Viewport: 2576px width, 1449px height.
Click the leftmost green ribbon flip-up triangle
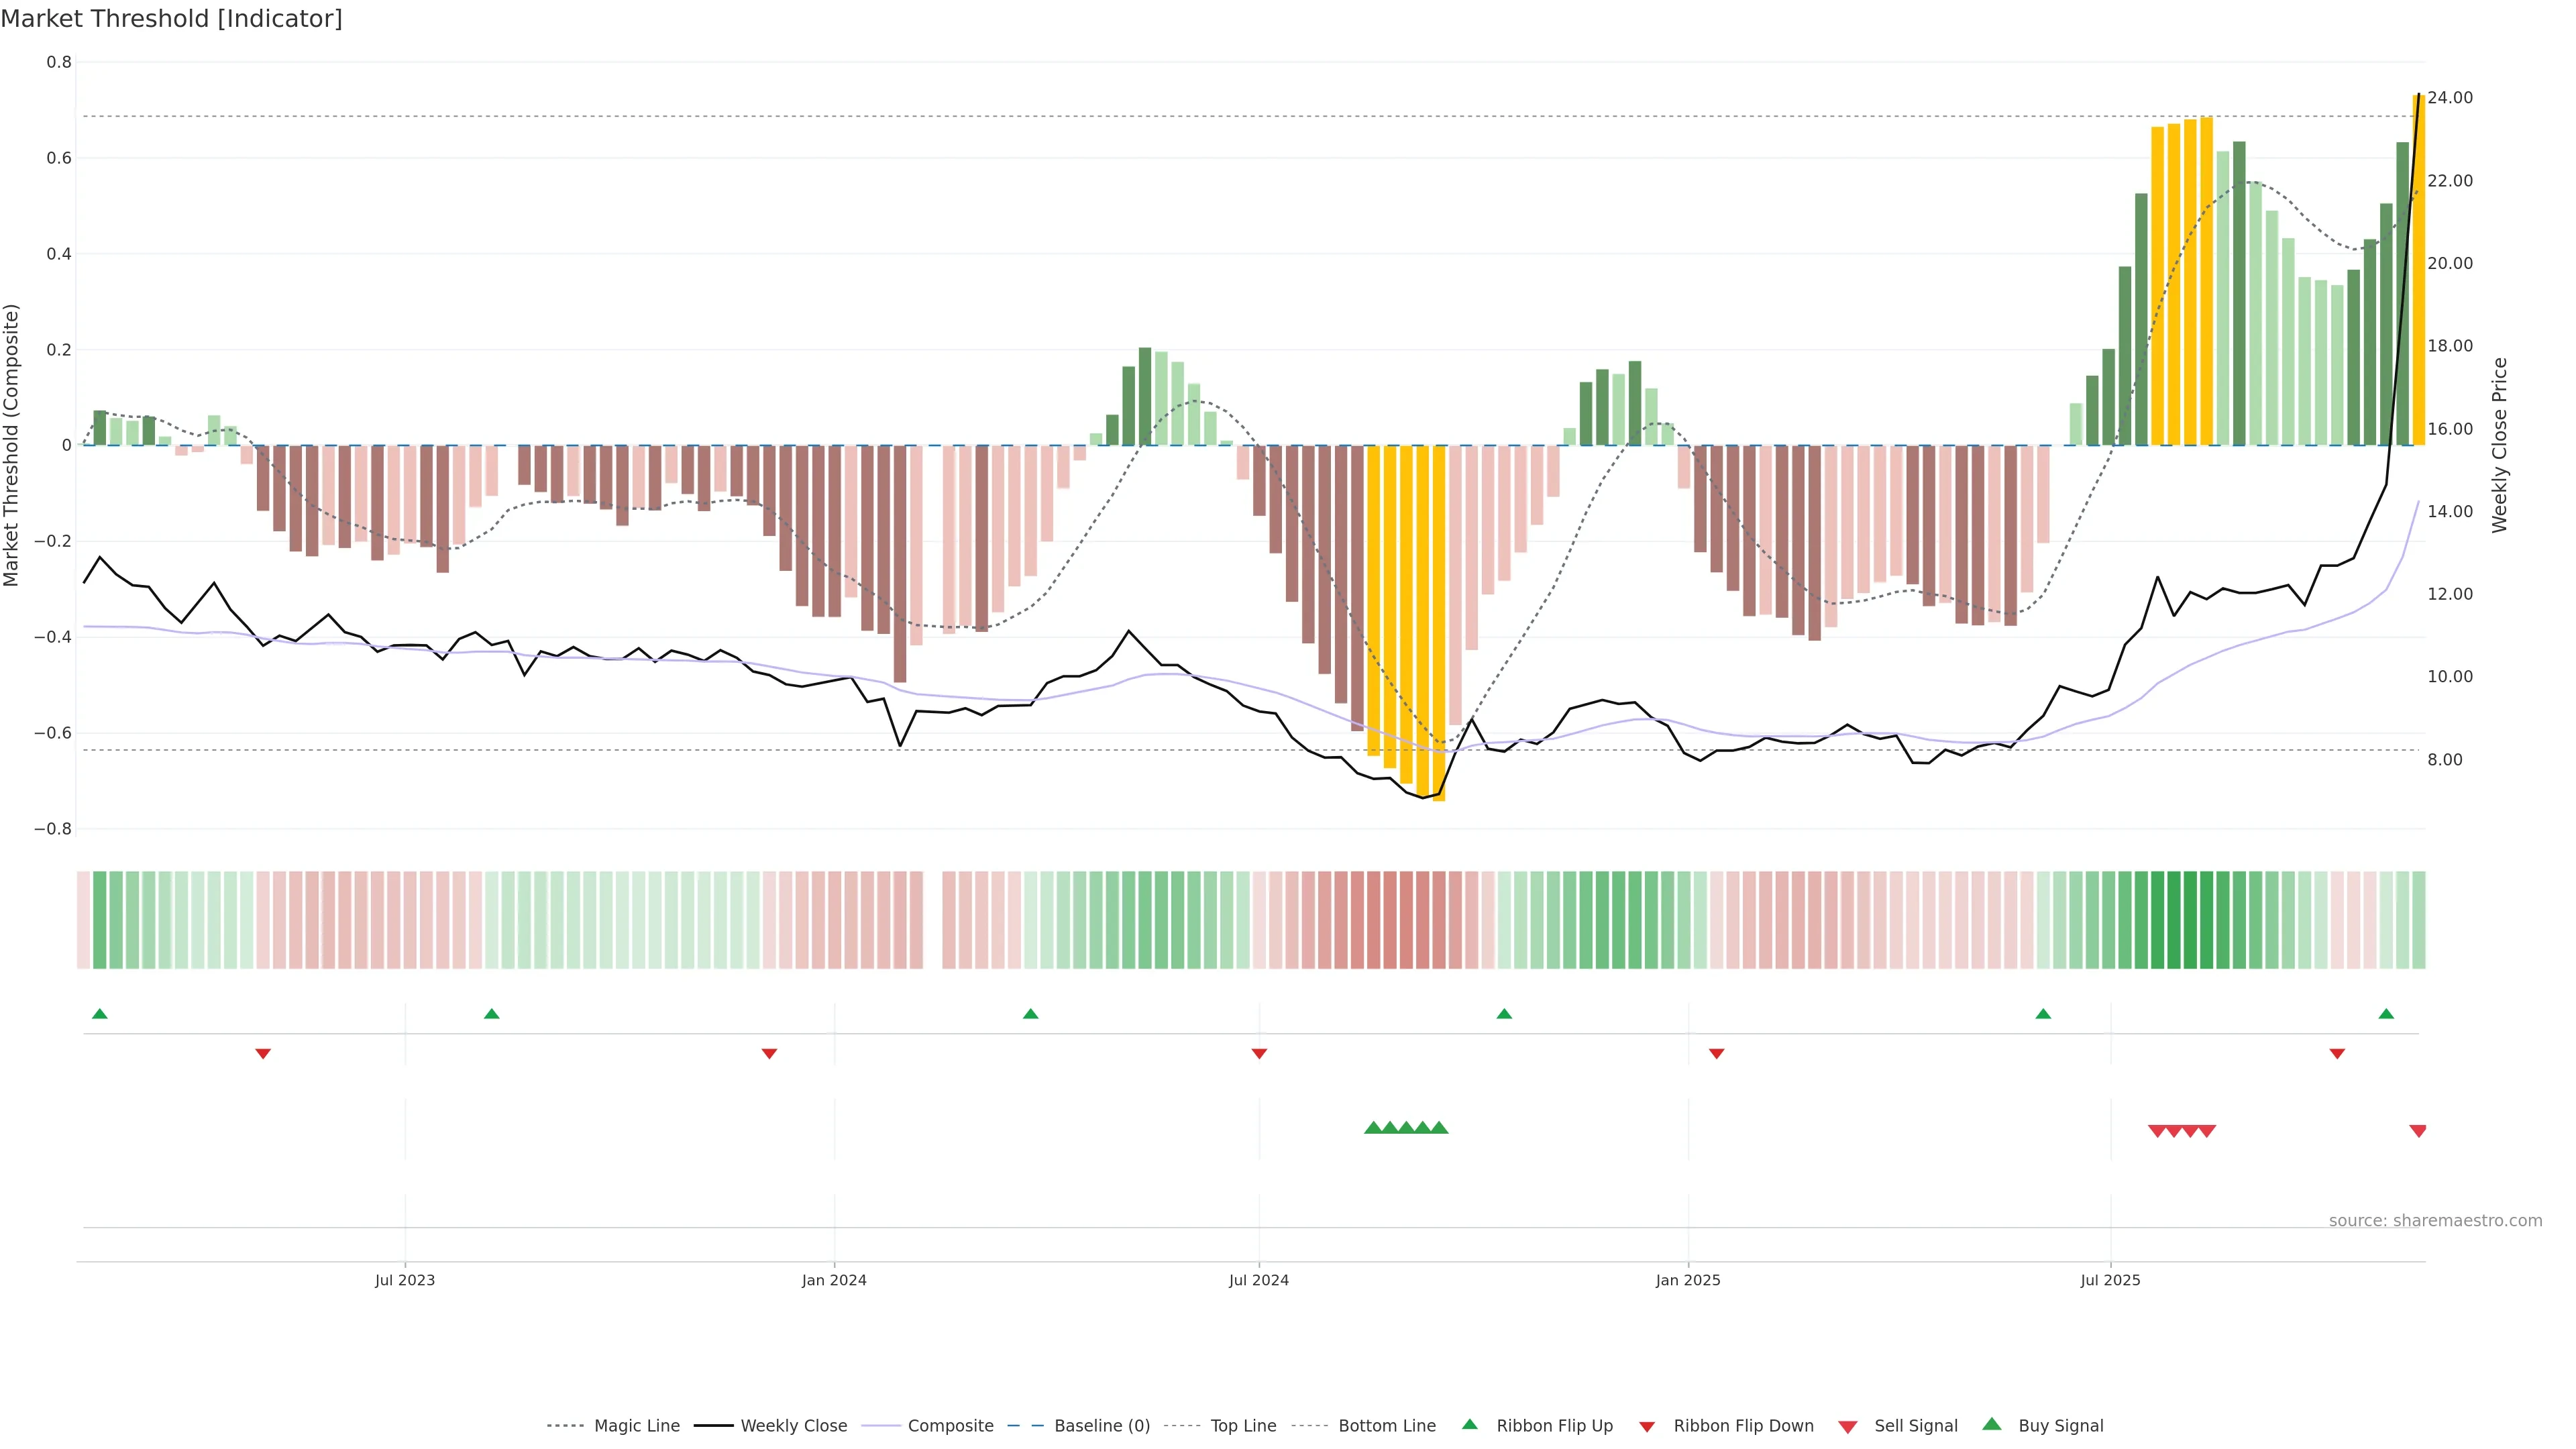(99, 1014)
